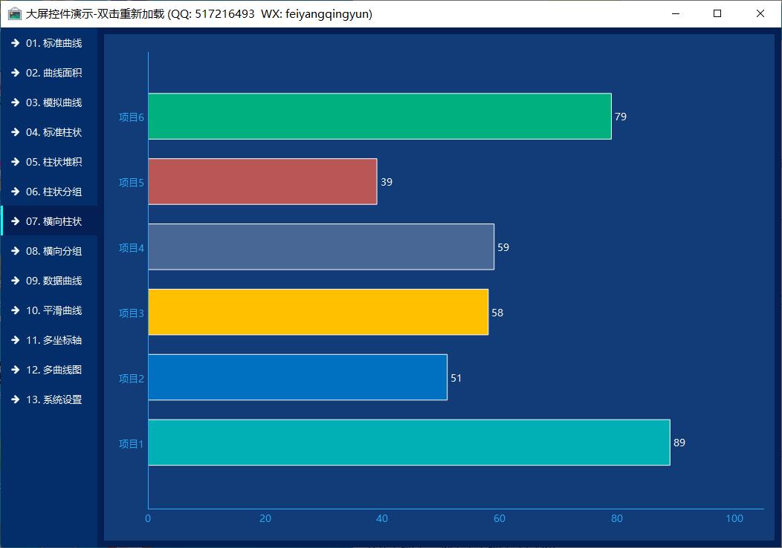Click the yellow 项目3 bar
Viewport: 782px width, 548px height.
point(318,312)
